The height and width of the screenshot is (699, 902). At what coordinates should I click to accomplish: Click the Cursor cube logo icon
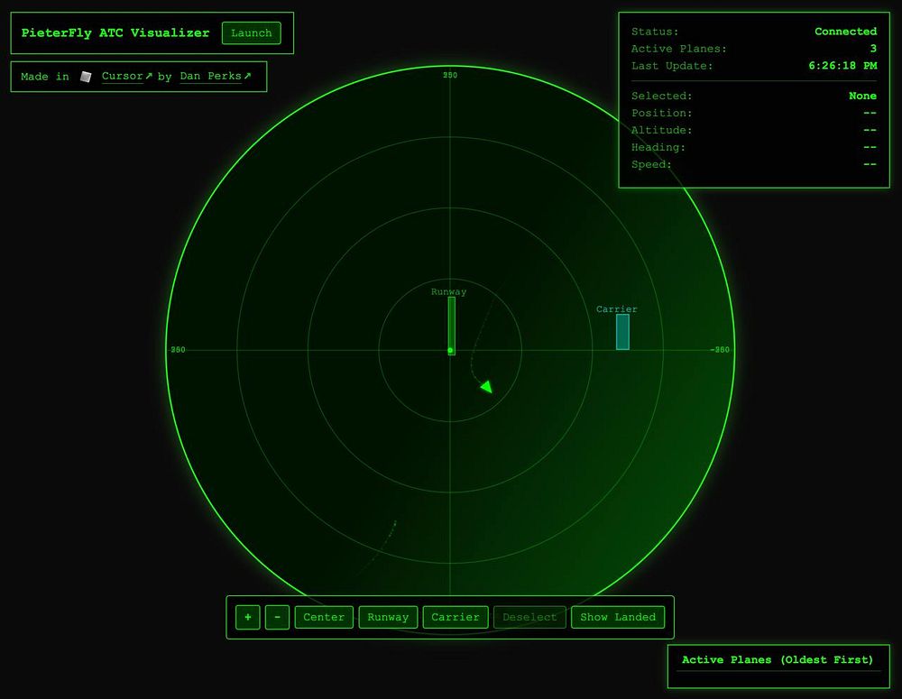point(86,77)
